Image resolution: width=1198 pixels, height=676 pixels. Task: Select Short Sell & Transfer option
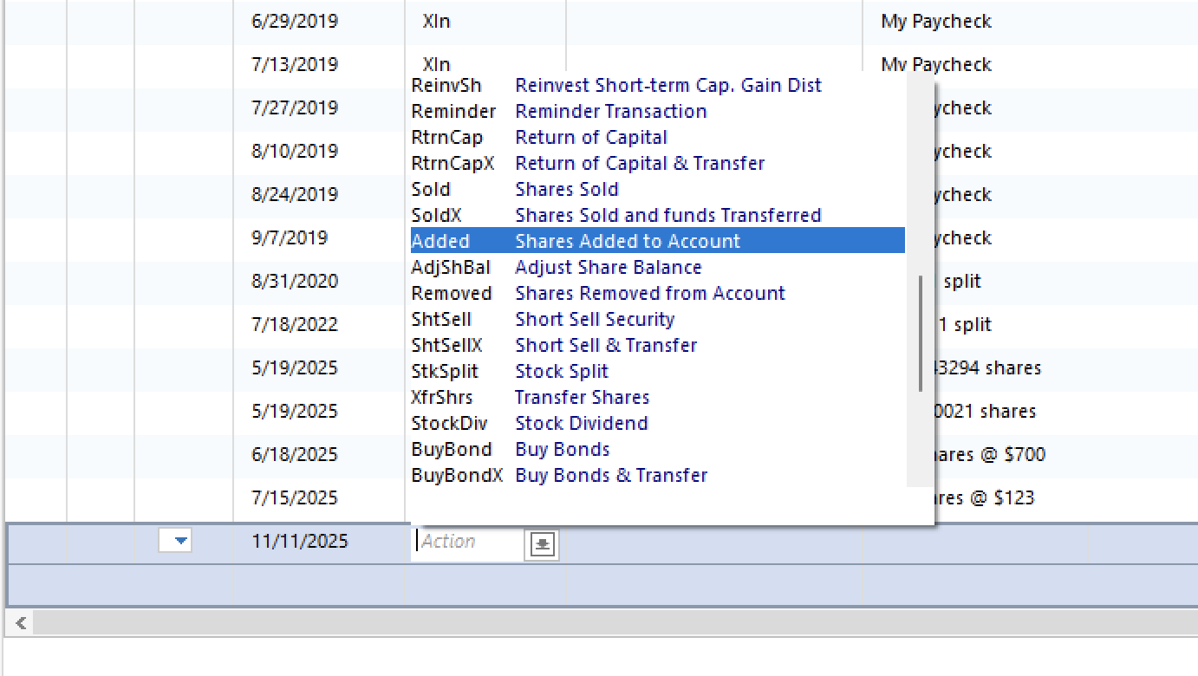coord(605,345)
